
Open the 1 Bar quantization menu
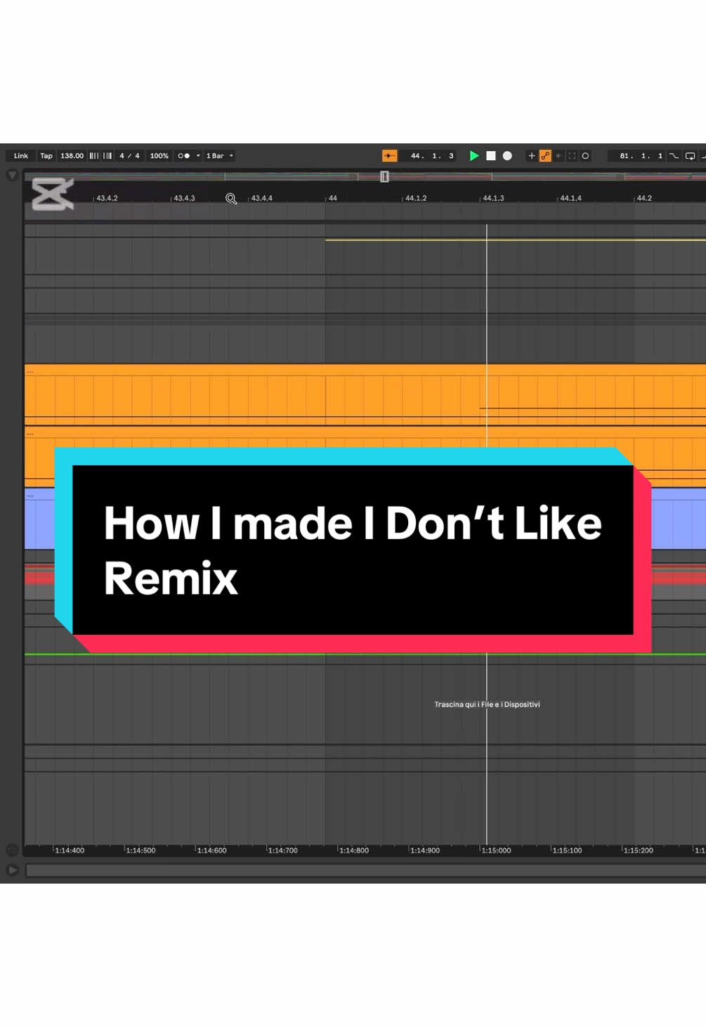[x=220, y=156]
